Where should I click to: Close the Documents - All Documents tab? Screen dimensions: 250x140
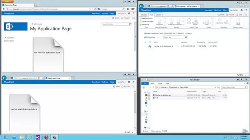pos(199,6)
